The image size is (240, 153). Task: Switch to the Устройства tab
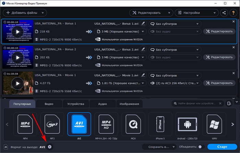pos(76,104)
